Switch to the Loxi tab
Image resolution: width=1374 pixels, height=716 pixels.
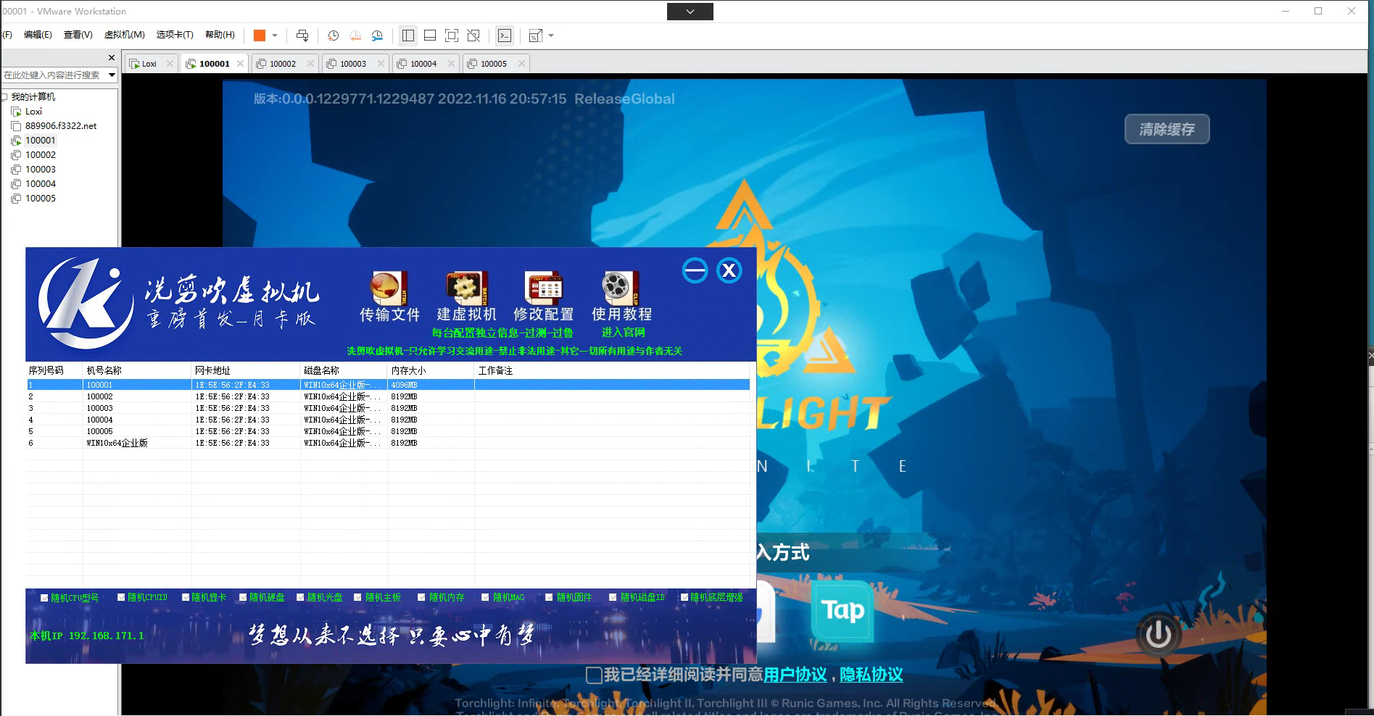149,64
